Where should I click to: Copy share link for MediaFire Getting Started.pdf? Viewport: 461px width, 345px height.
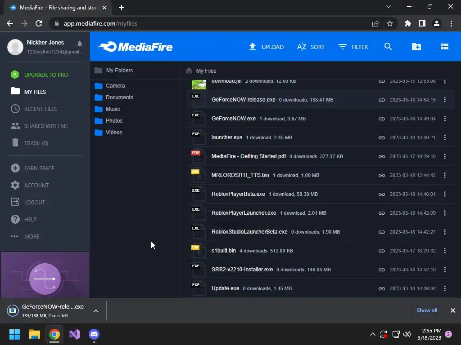[x=382, y=157]
